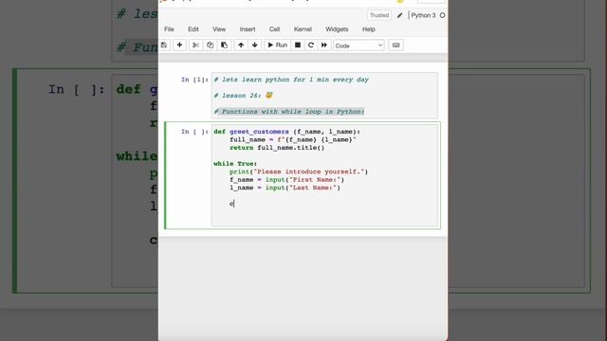Click the 'return full_name.title()' line

tap(277, 148)
